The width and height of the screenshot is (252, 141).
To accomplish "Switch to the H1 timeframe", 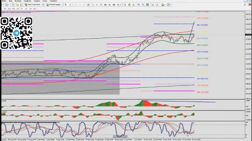I will (18, 9).
